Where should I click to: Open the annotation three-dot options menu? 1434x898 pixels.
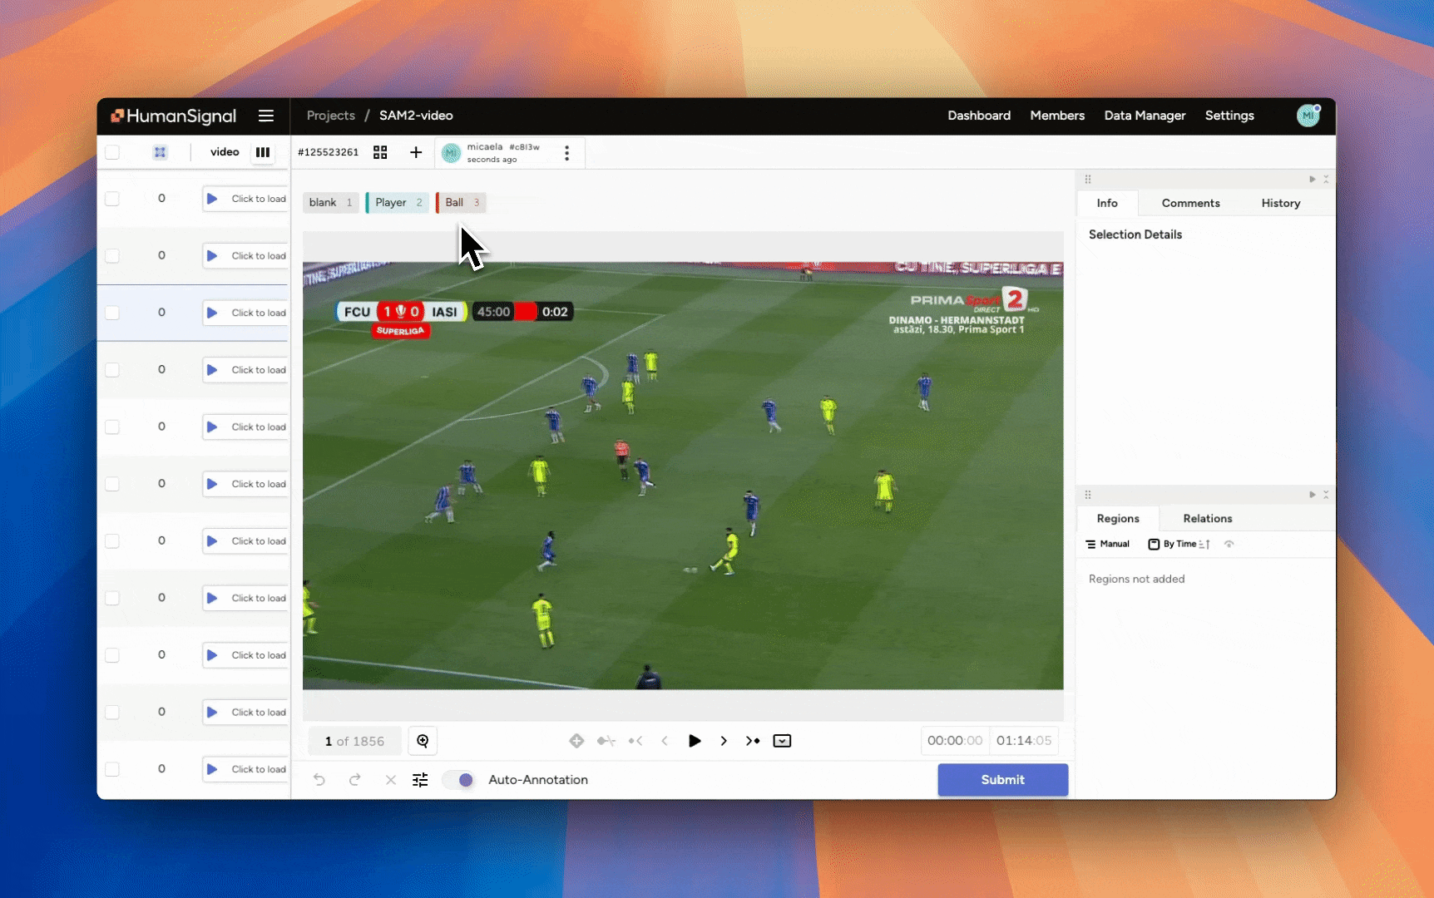point(566,153)
